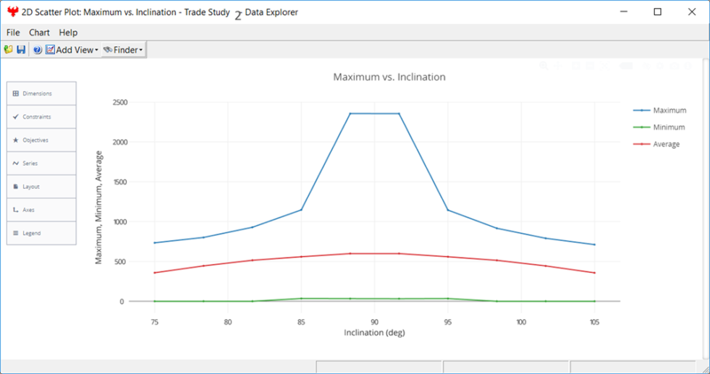This screenshot has height=374, width=710.
Task: Open the File menu
Action: (13, 33)
